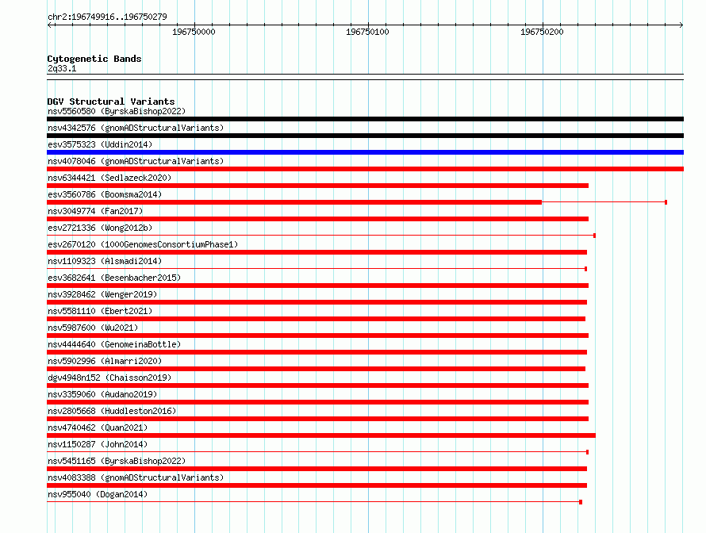Open variant esv3560786 (Boomsma2014)
This screenshot has width=706, height=533.
pyautogui.click(x=105, y=194)
